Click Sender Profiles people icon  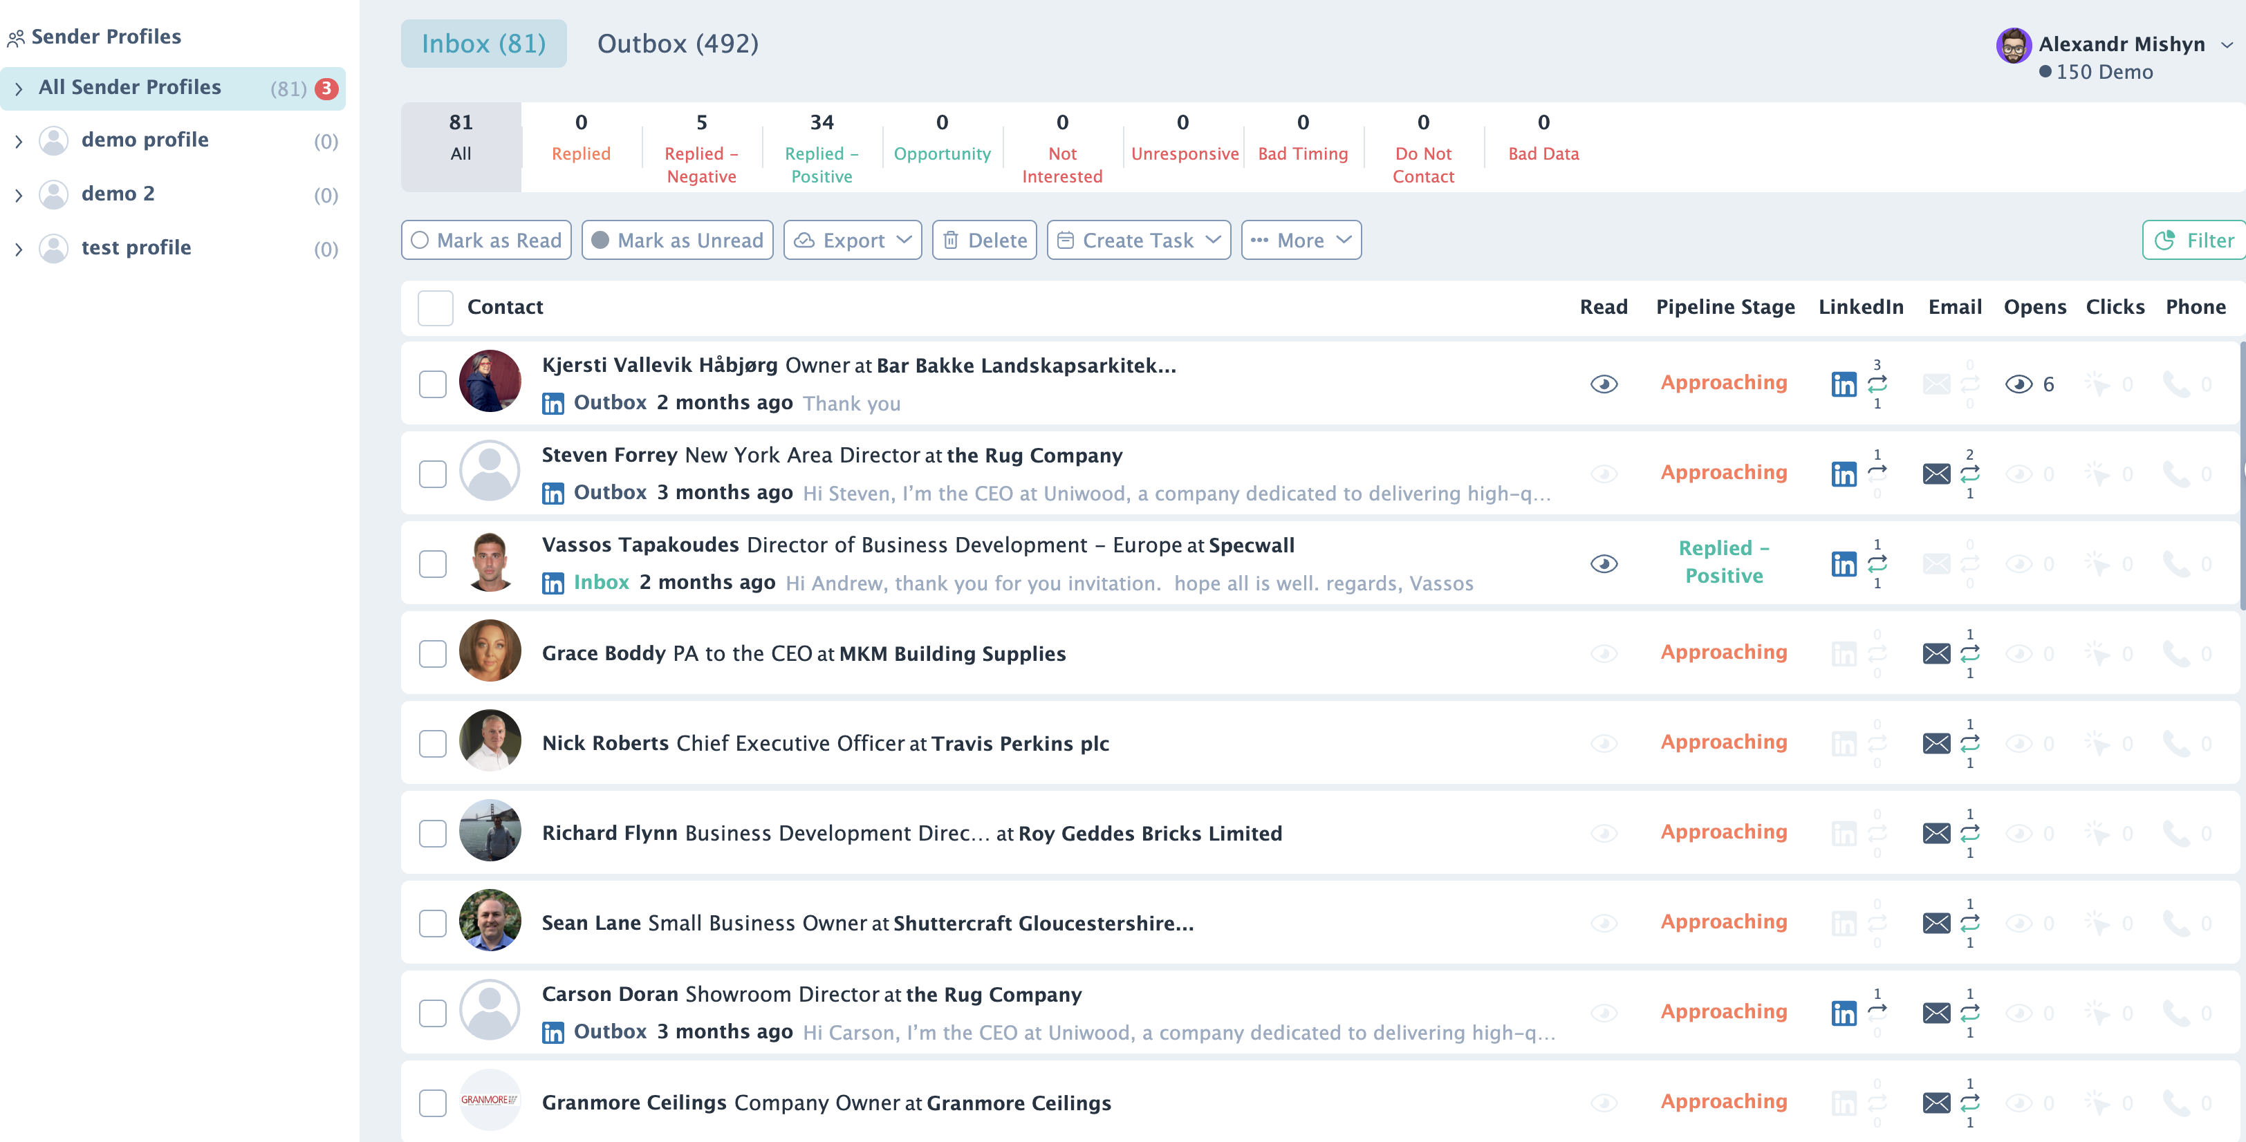(x=16, y=38)
